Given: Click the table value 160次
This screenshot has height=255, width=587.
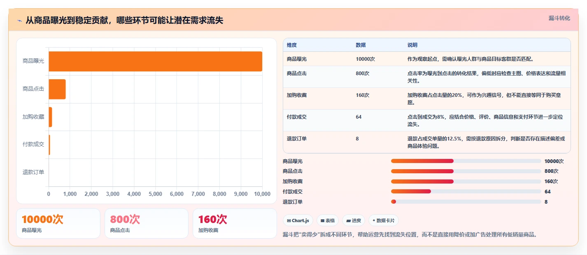Looking at the screenshot, I should pos(363,95).
